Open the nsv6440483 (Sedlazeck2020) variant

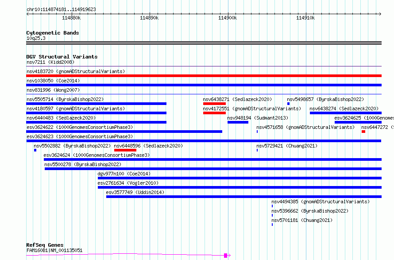96,122
